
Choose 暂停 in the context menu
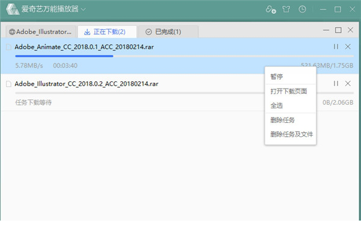pos(291,77)
